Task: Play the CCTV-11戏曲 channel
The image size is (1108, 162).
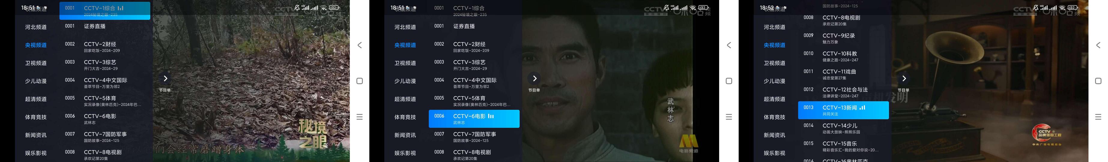Action: pos(843,74)
